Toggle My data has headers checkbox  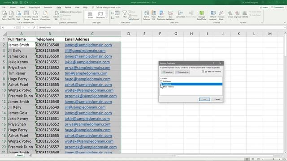pyautogui.click(x=203, y=72)
